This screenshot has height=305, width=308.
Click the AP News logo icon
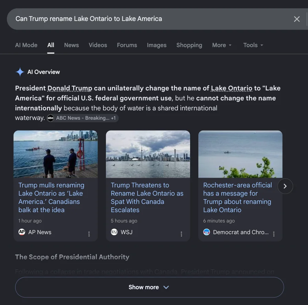(22, 232)
